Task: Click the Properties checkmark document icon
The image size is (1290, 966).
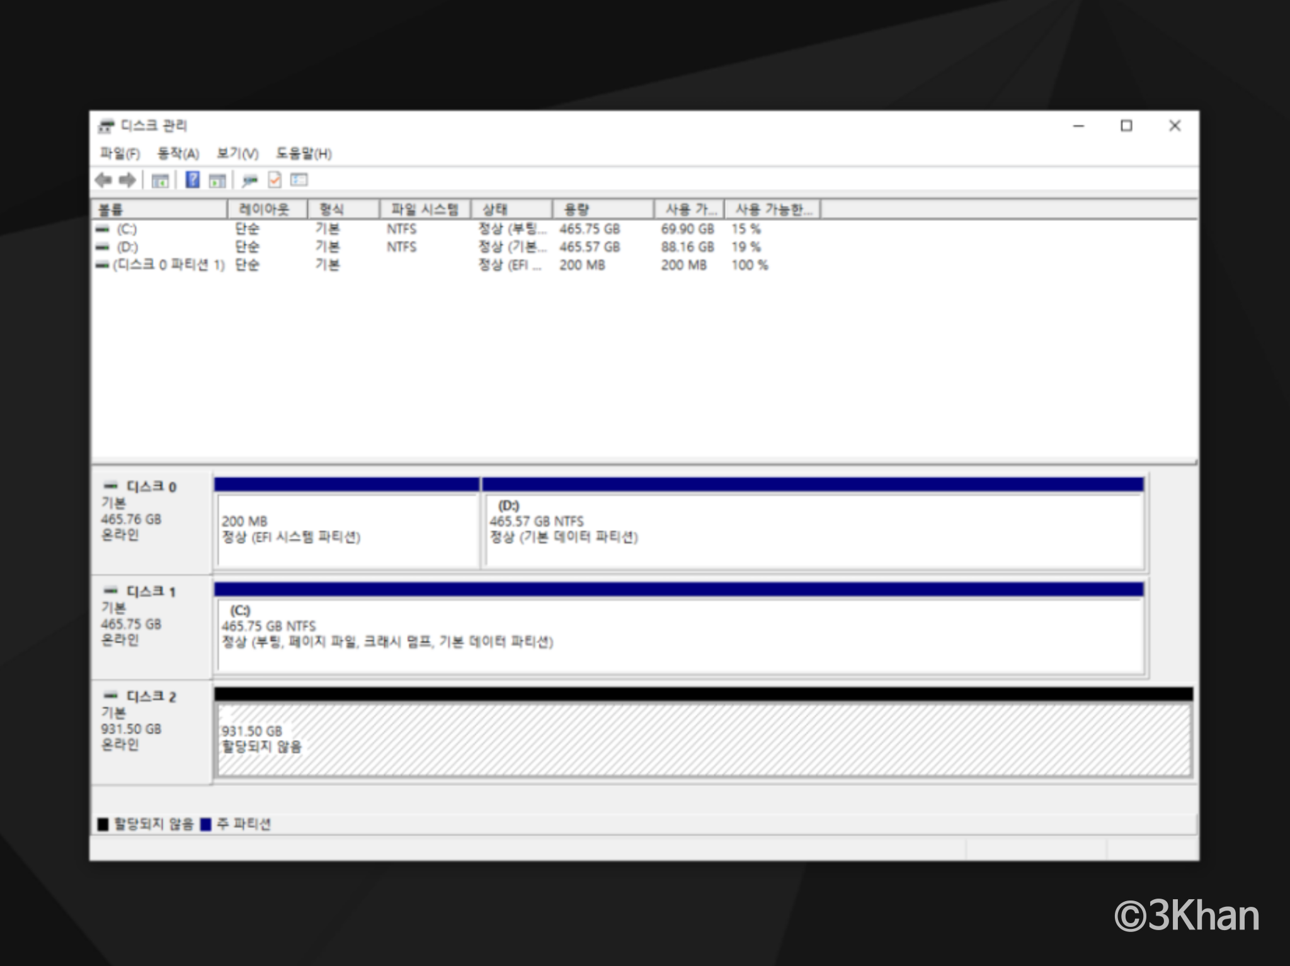Action: click(275, 180)
